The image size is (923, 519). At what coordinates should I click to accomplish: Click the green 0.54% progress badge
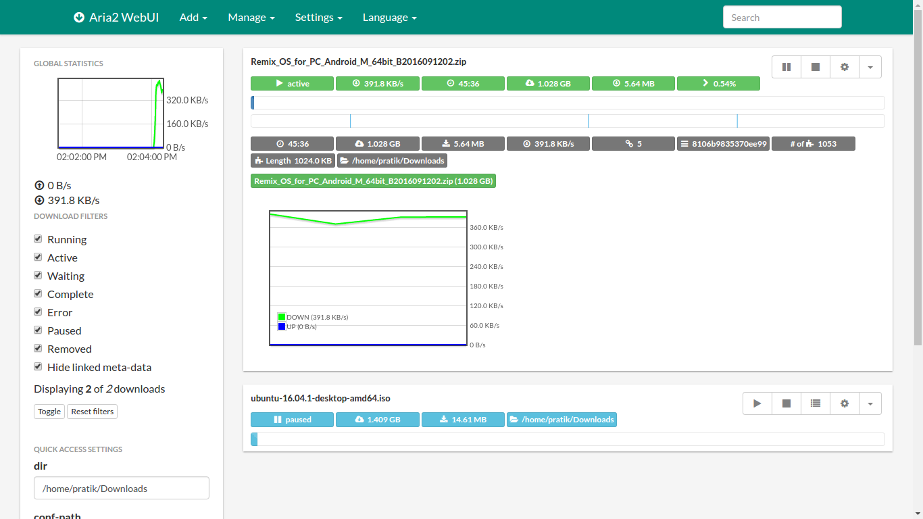(718, 84)
